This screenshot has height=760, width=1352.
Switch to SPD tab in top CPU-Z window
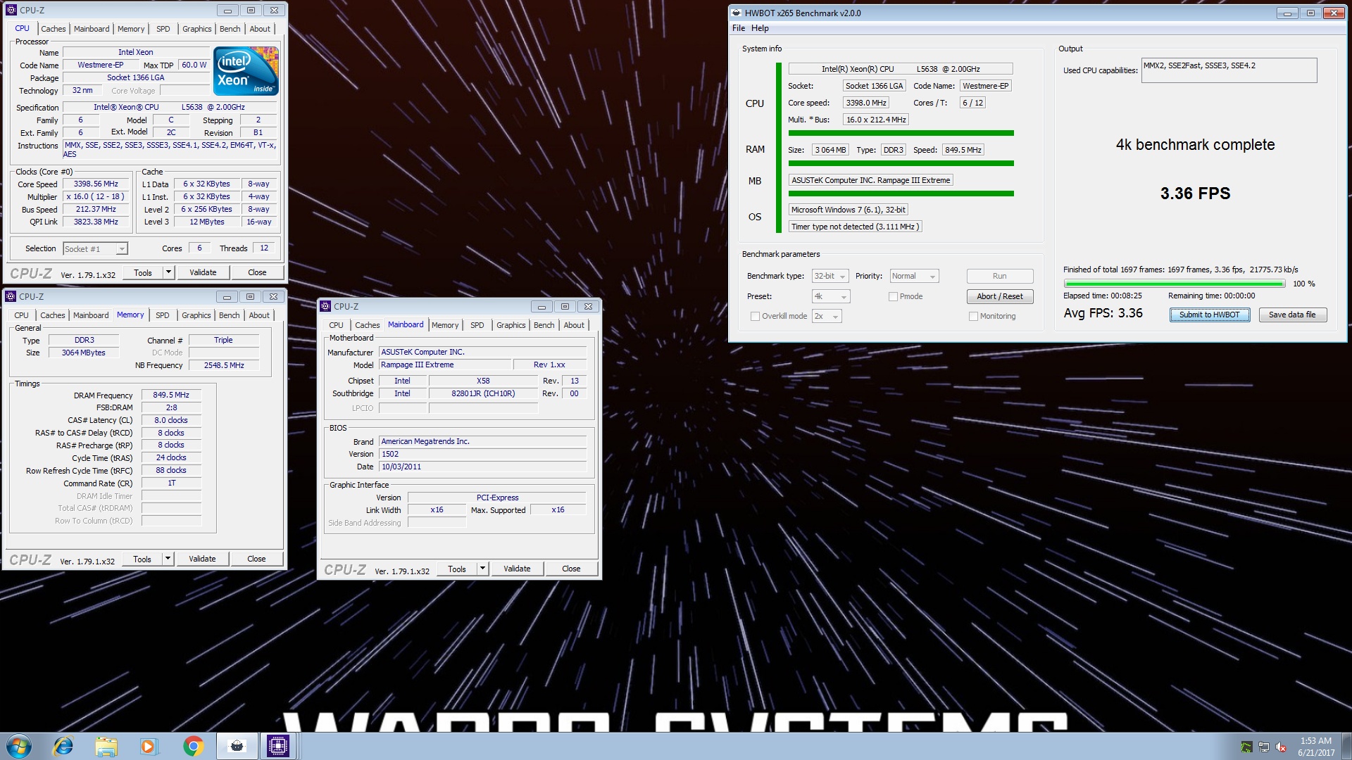pyautogui.click(x=163, y=29)
